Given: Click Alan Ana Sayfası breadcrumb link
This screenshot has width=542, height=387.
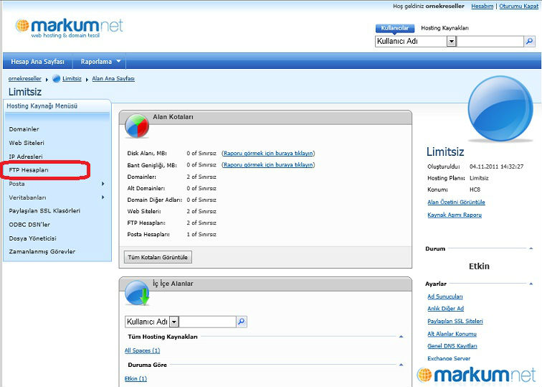Looking at the screenshot, I should click(x=113, y=78).
